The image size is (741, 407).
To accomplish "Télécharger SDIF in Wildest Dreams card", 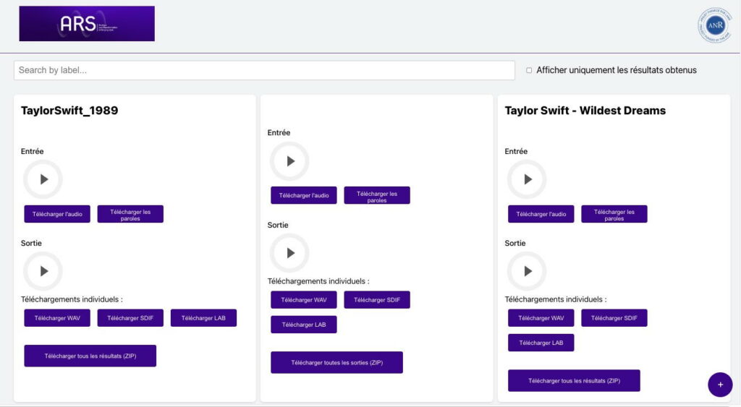I will point(614,318).
